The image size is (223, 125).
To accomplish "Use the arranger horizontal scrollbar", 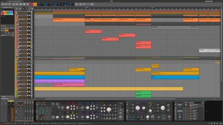I will (110, 99).
